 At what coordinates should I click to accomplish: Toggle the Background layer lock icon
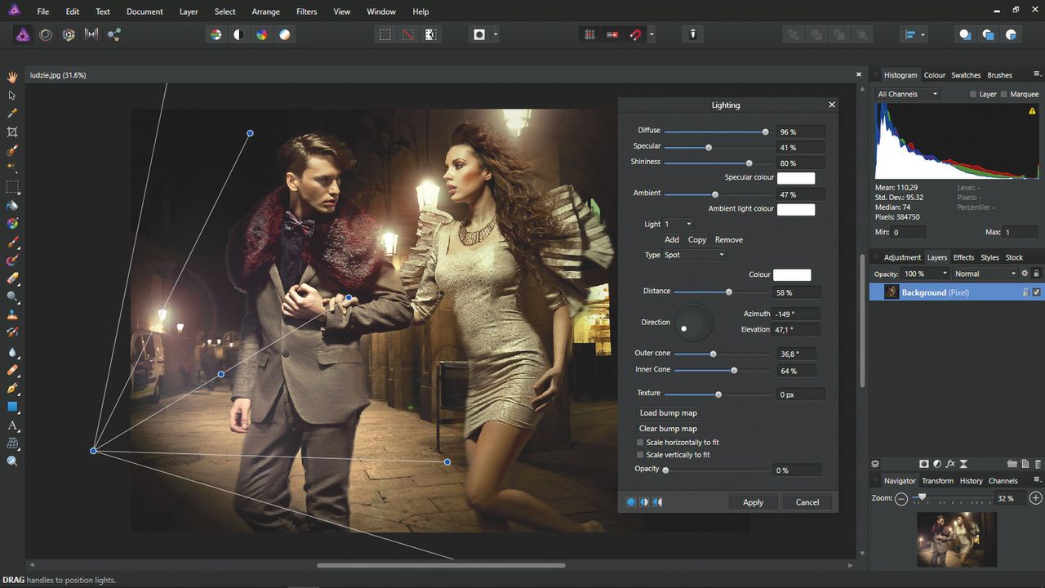1025,292
